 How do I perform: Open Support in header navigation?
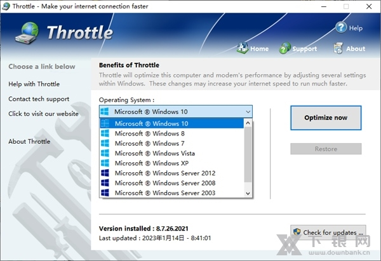[304, 49]
